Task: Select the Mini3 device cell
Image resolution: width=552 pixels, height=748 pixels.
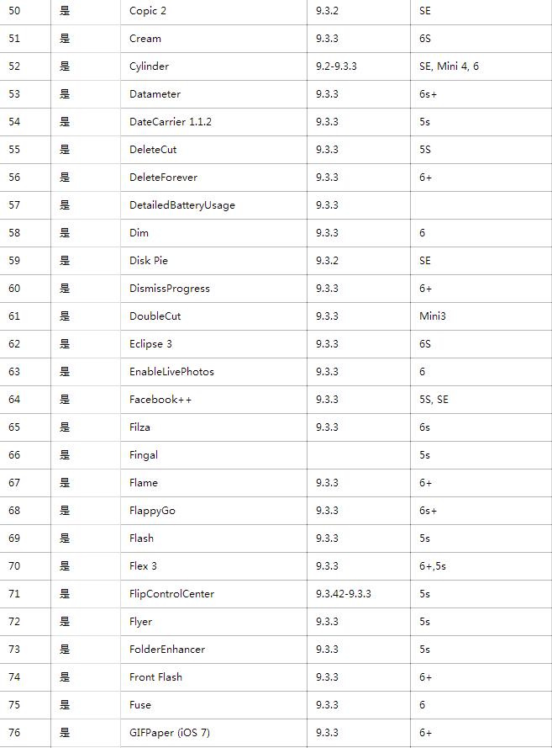Action: click(x=433, y=316)
